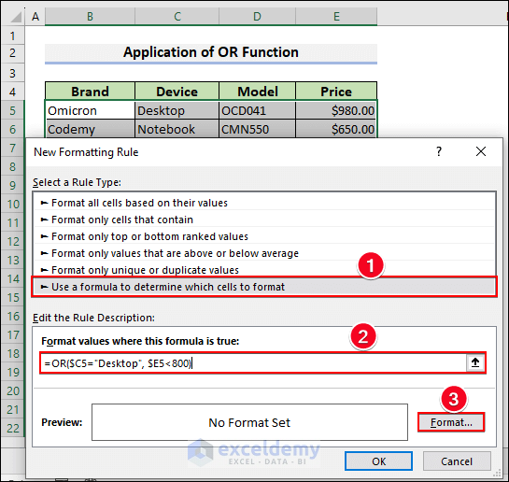Select column A header
The height and width of the screenshot is (482, 509).
pos(35,16)
